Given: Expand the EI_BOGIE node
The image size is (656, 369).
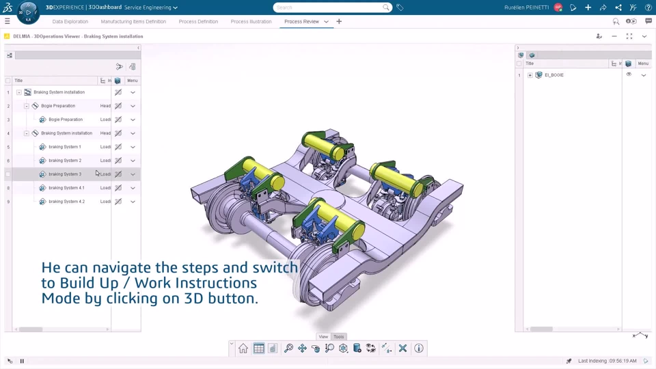Looking at the screenshot, I should (x=530, y=75).
